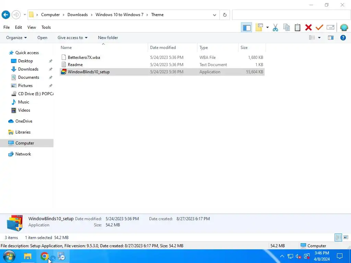Open the more view options arrow
This screenshot has width=351, height=263.
click(319, 38)
